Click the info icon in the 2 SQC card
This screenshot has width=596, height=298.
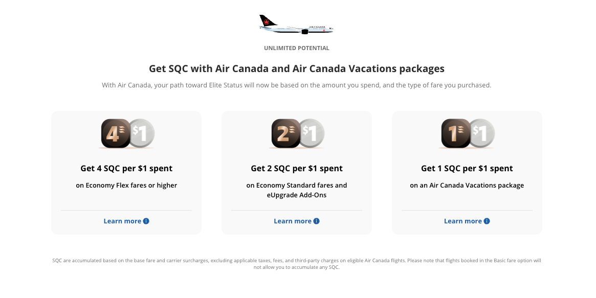click(x=316, y=221)
